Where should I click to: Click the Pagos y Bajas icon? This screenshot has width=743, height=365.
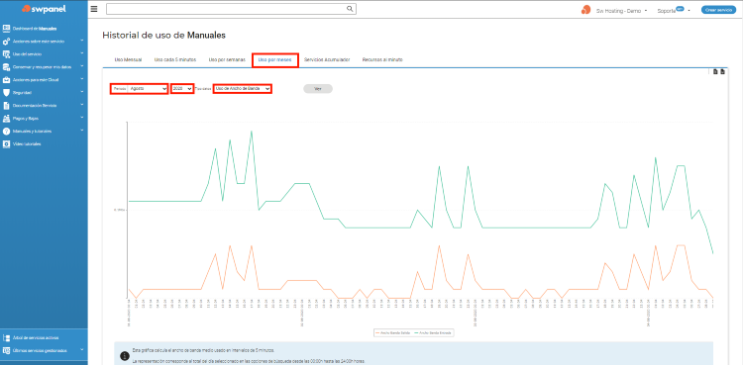(6, 119)
